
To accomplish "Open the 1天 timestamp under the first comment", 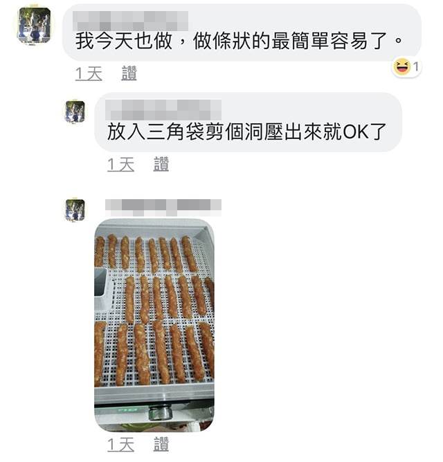I will click(89, 74).
